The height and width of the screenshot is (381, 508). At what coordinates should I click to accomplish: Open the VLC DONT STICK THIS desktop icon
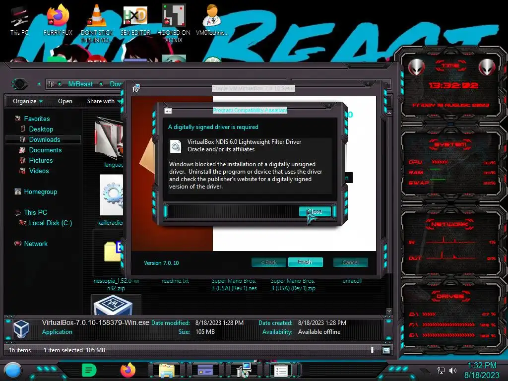click(97, 23)
